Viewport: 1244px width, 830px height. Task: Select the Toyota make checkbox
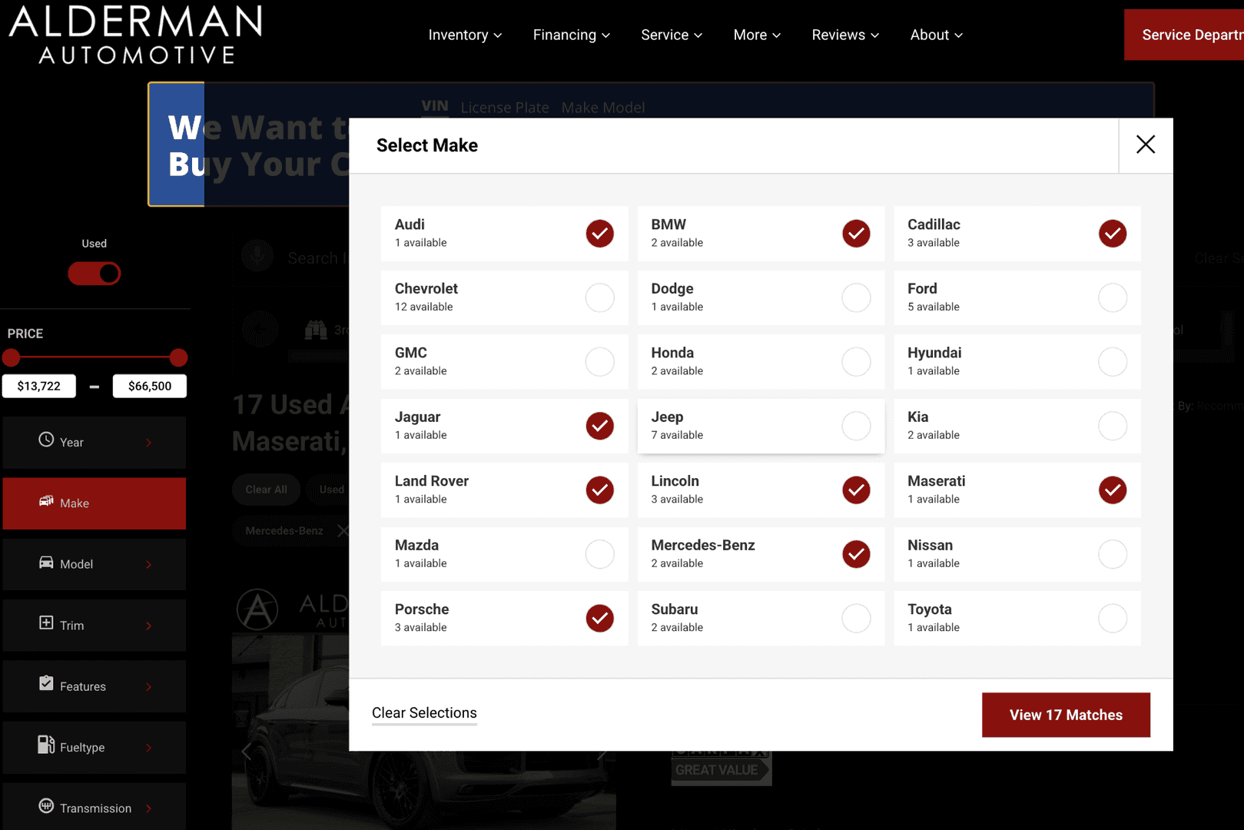1113,618
